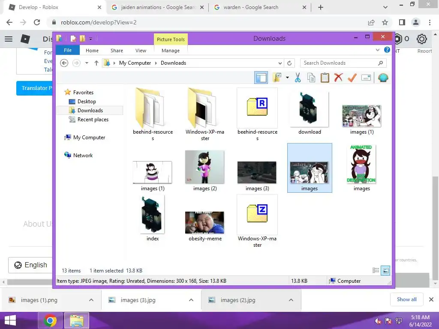Reload the Roblox page
Image resolution: width=439 pixels, height=329 pixels.
(x=37, y=22)
